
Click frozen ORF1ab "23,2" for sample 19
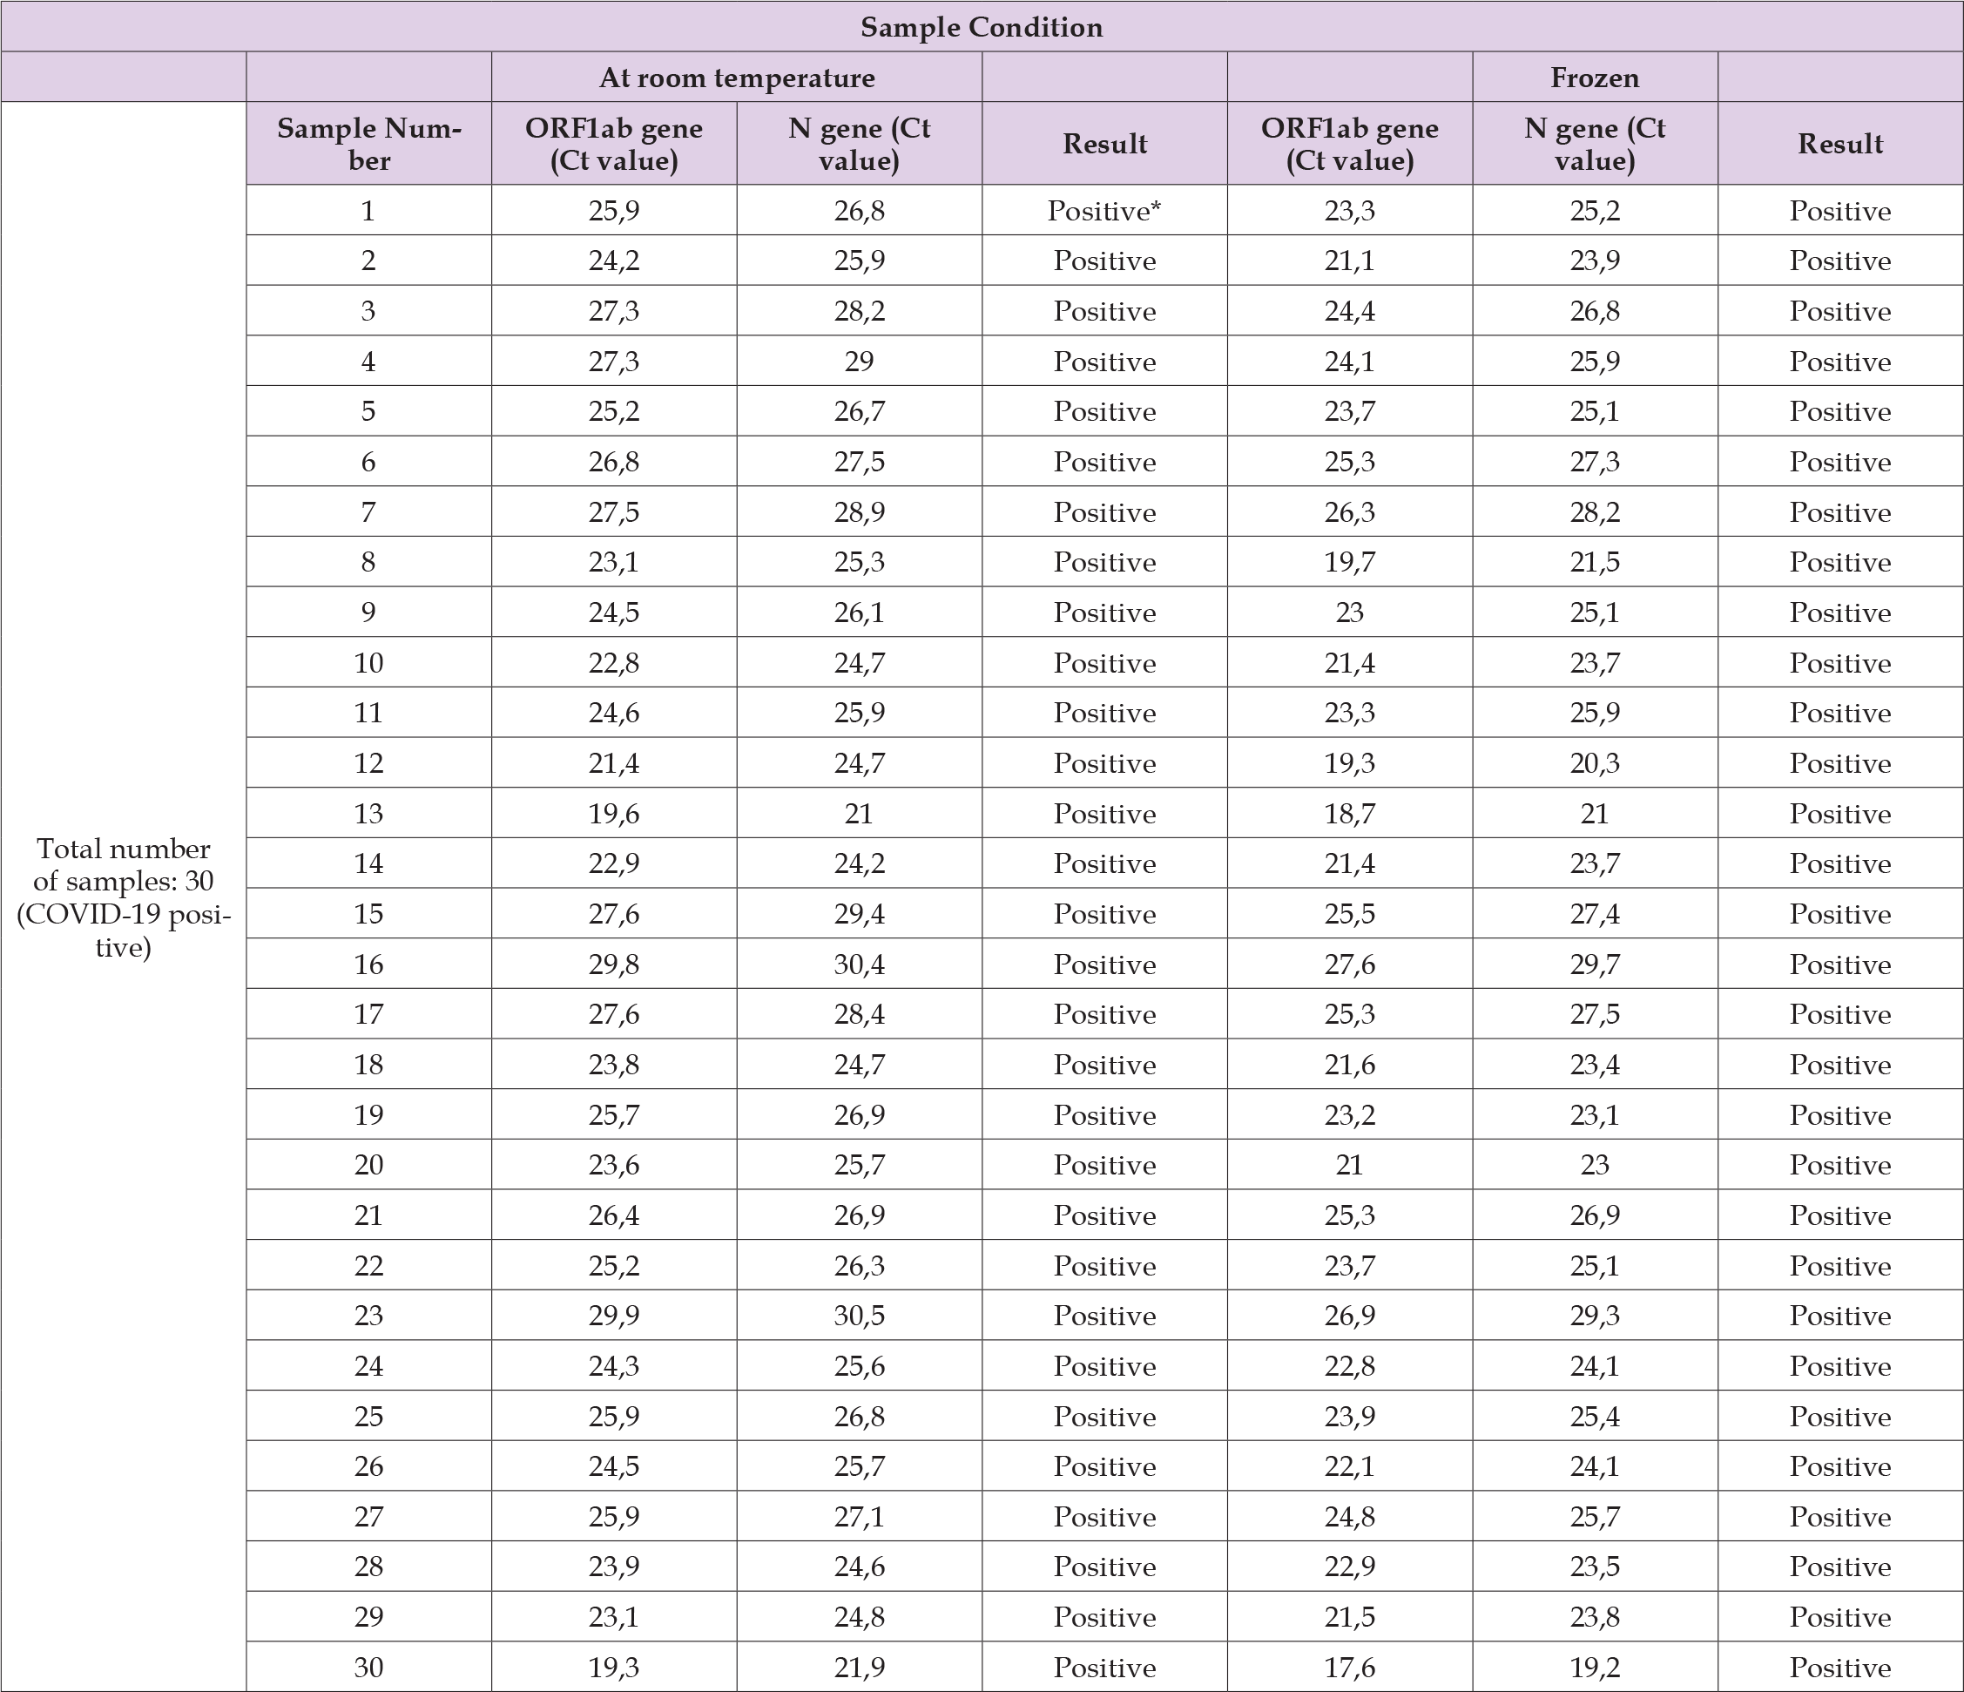pyautogui.click(x=1350, y=1115)
